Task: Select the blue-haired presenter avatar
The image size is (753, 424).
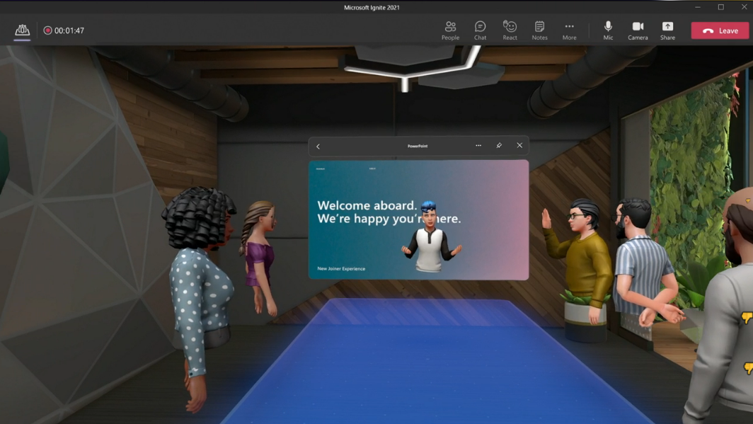Action: [x=430, y=236]
